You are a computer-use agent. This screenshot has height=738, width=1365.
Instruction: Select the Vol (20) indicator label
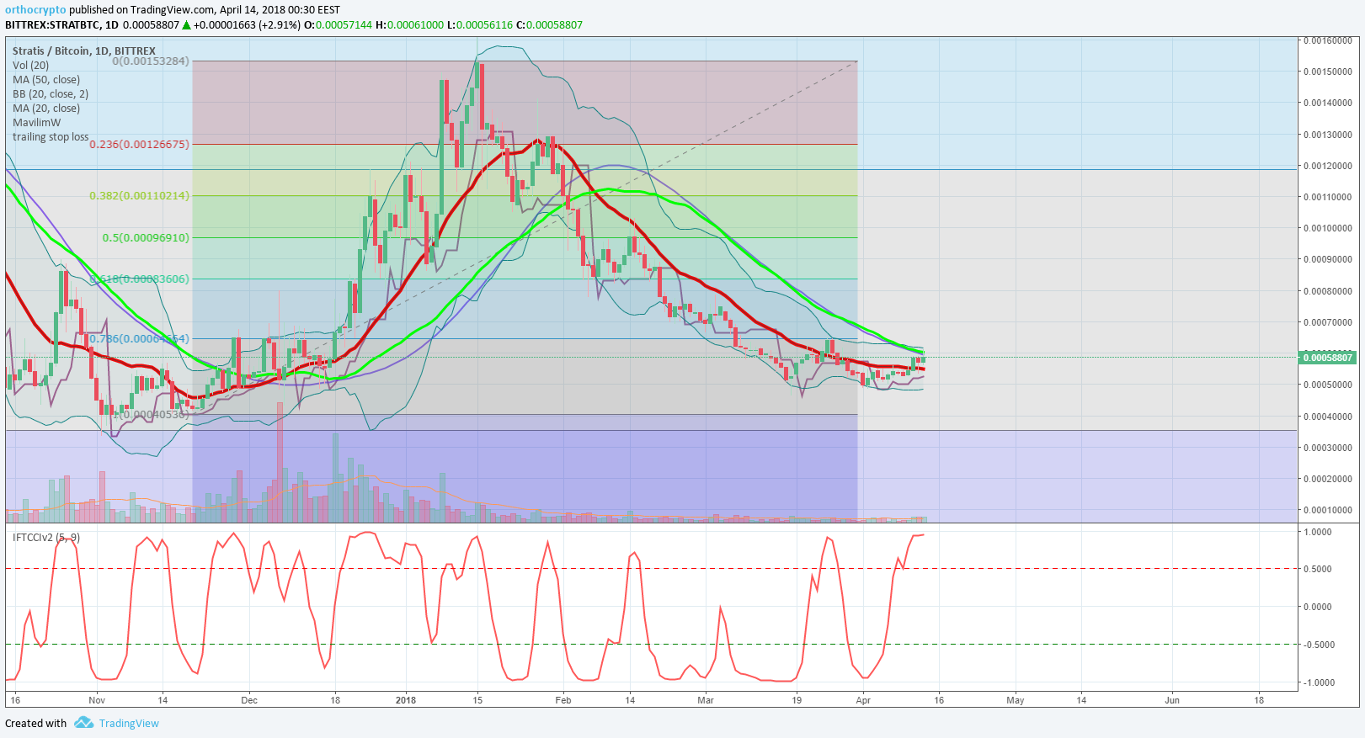point(31,66)
